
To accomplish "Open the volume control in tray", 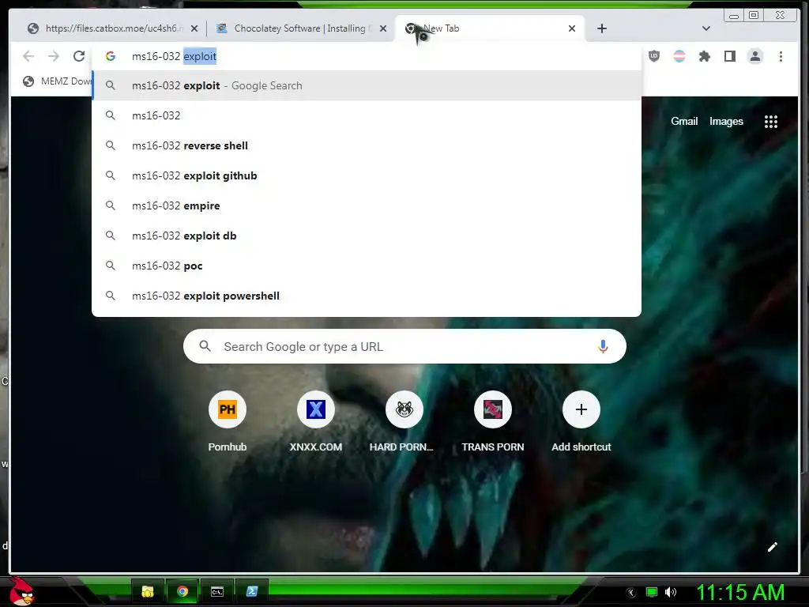I will pos(670,592).
